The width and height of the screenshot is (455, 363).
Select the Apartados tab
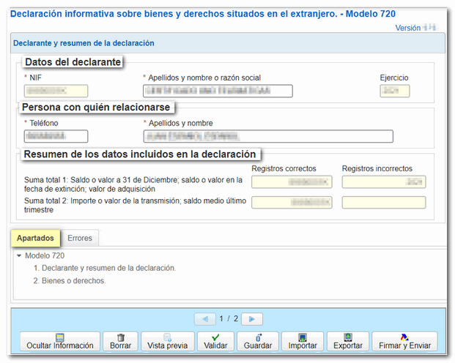(x=35, y=238)
